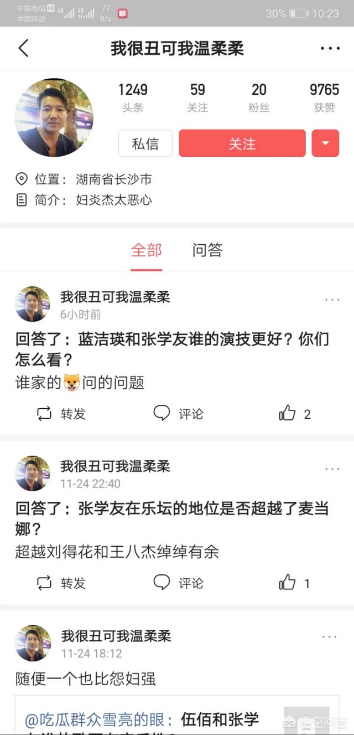Screen dimensions: 354x735
Task: View the 20 粉丝 followers count
Action: [259, 97]
